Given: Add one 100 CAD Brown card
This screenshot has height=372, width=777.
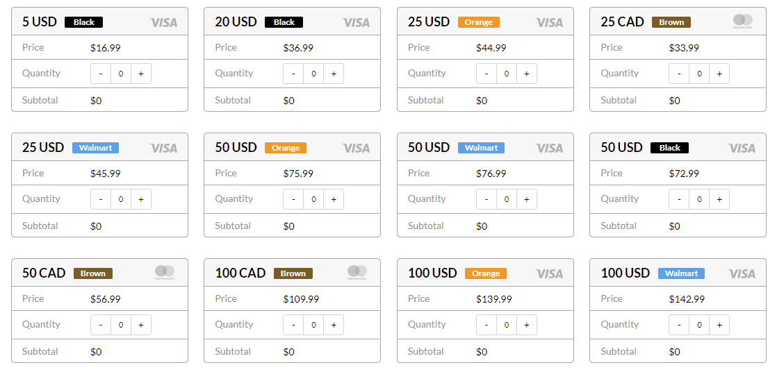Looking at the screenshot, I should point(334,325).
